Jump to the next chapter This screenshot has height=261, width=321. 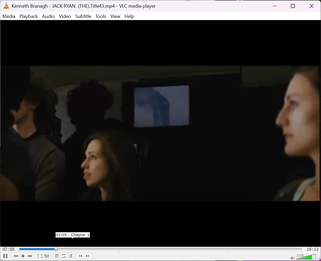[x=87, y=256]
